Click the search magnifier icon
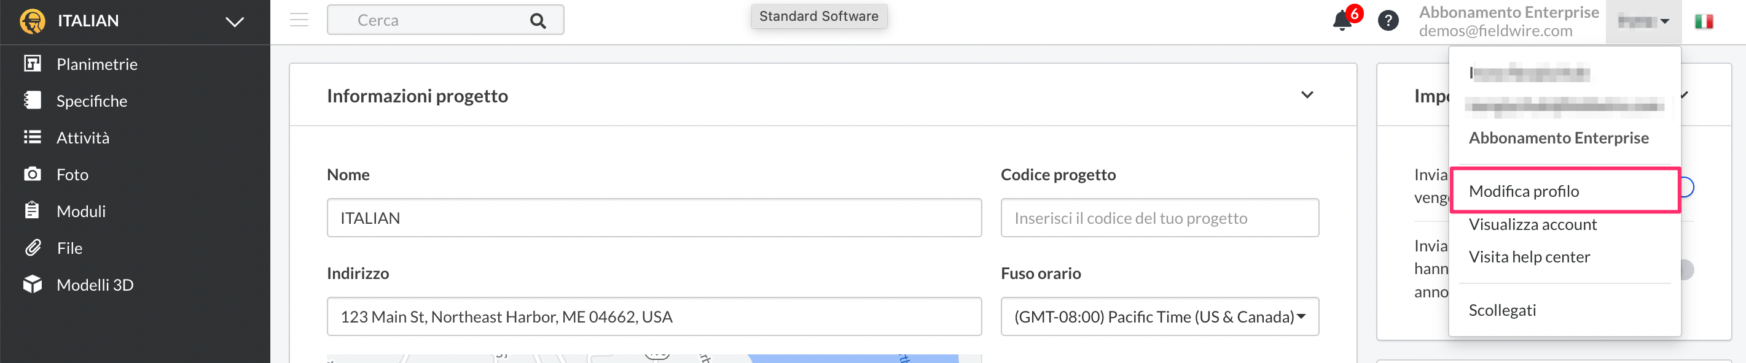The height and width of the screenshot is (363, 1746). [x=538, y=21]
